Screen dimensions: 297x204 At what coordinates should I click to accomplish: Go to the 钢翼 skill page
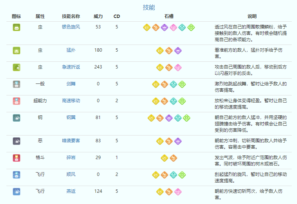71,118
